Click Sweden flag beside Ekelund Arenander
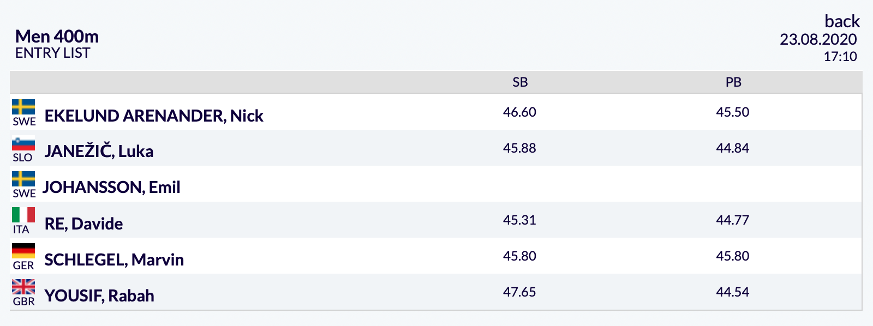 23,107
